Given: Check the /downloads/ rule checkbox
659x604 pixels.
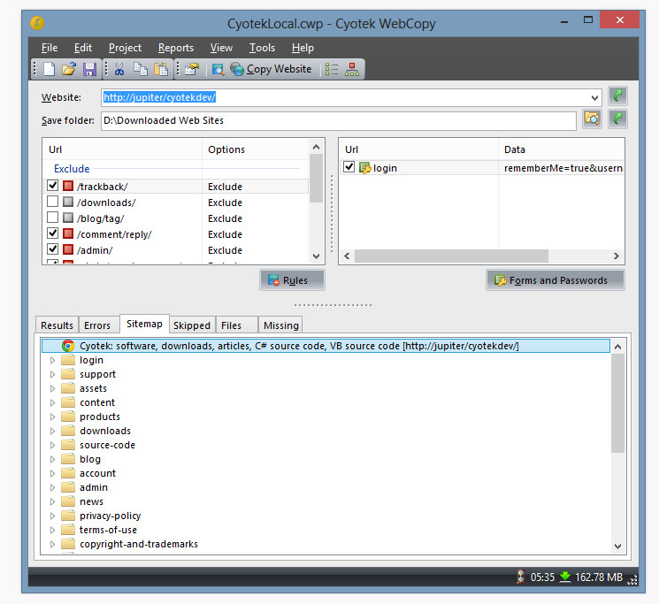Looking at the screenshot, I should pyautogui.click(x=52, y=202).
